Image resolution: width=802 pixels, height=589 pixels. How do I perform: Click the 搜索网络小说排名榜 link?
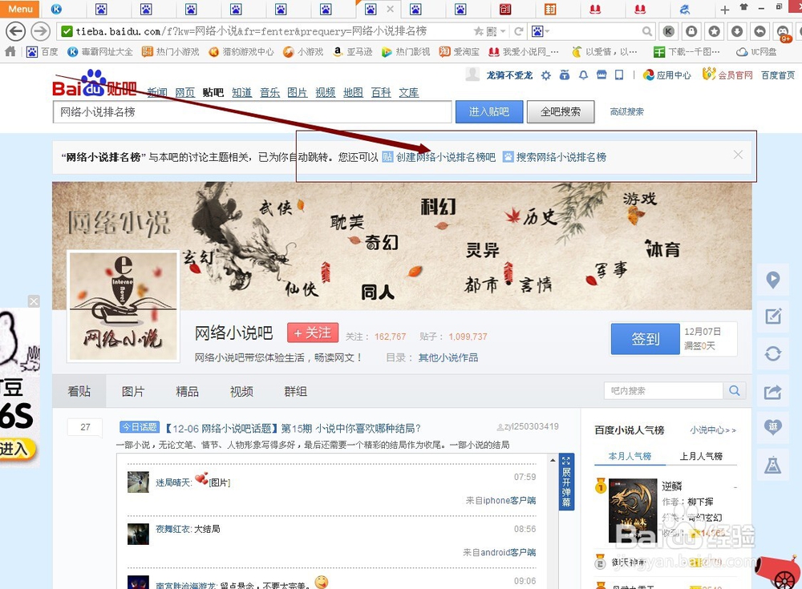tap(561, 157)
